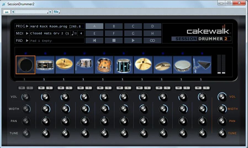Click the crash cymbal VOL knob
Image resolution: width=248 pixels, height=148 pixels.
(143, 97)
